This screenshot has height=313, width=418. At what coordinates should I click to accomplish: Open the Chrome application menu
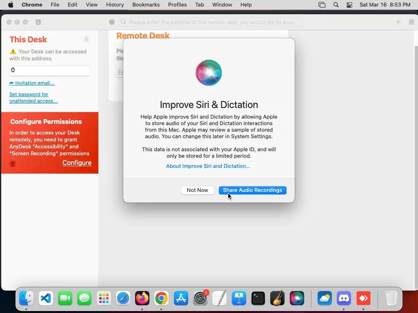pos(32,5)
